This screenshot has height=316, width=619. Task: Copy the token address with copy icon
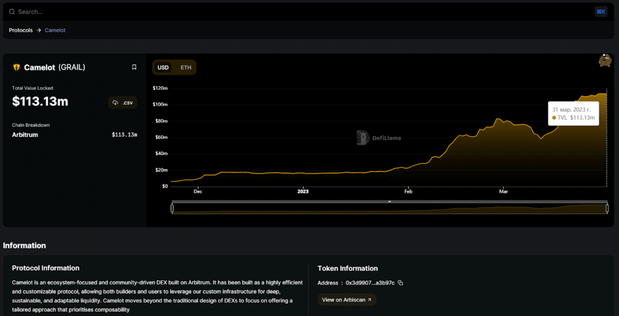pyautogui.click(x=400, y=283)
